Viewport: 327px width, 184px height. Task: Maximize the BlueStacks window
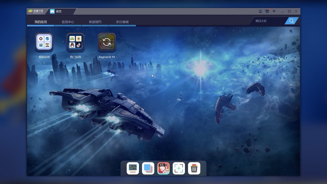coord(289,11)
